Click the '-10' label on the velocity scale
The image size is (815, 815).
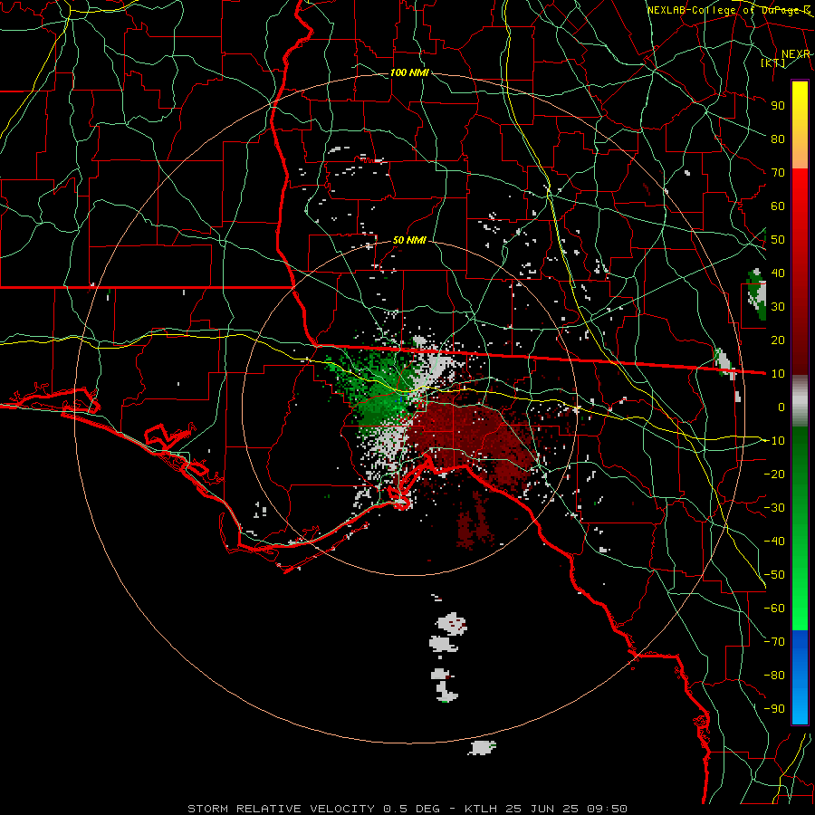pos(774,441)
